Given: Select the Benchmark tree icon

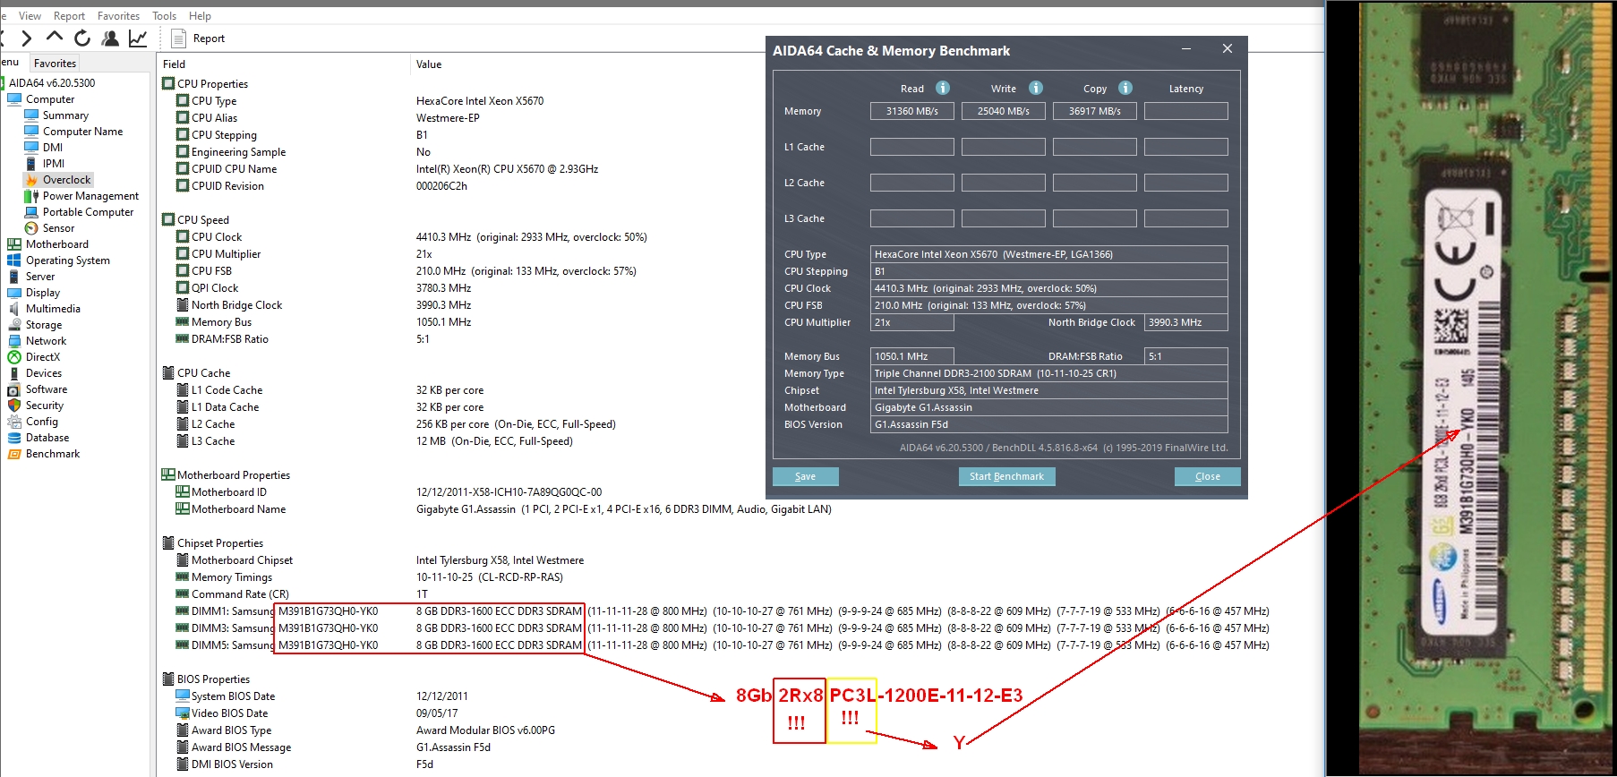Looking at the screenshot, I should click(14, 454).
